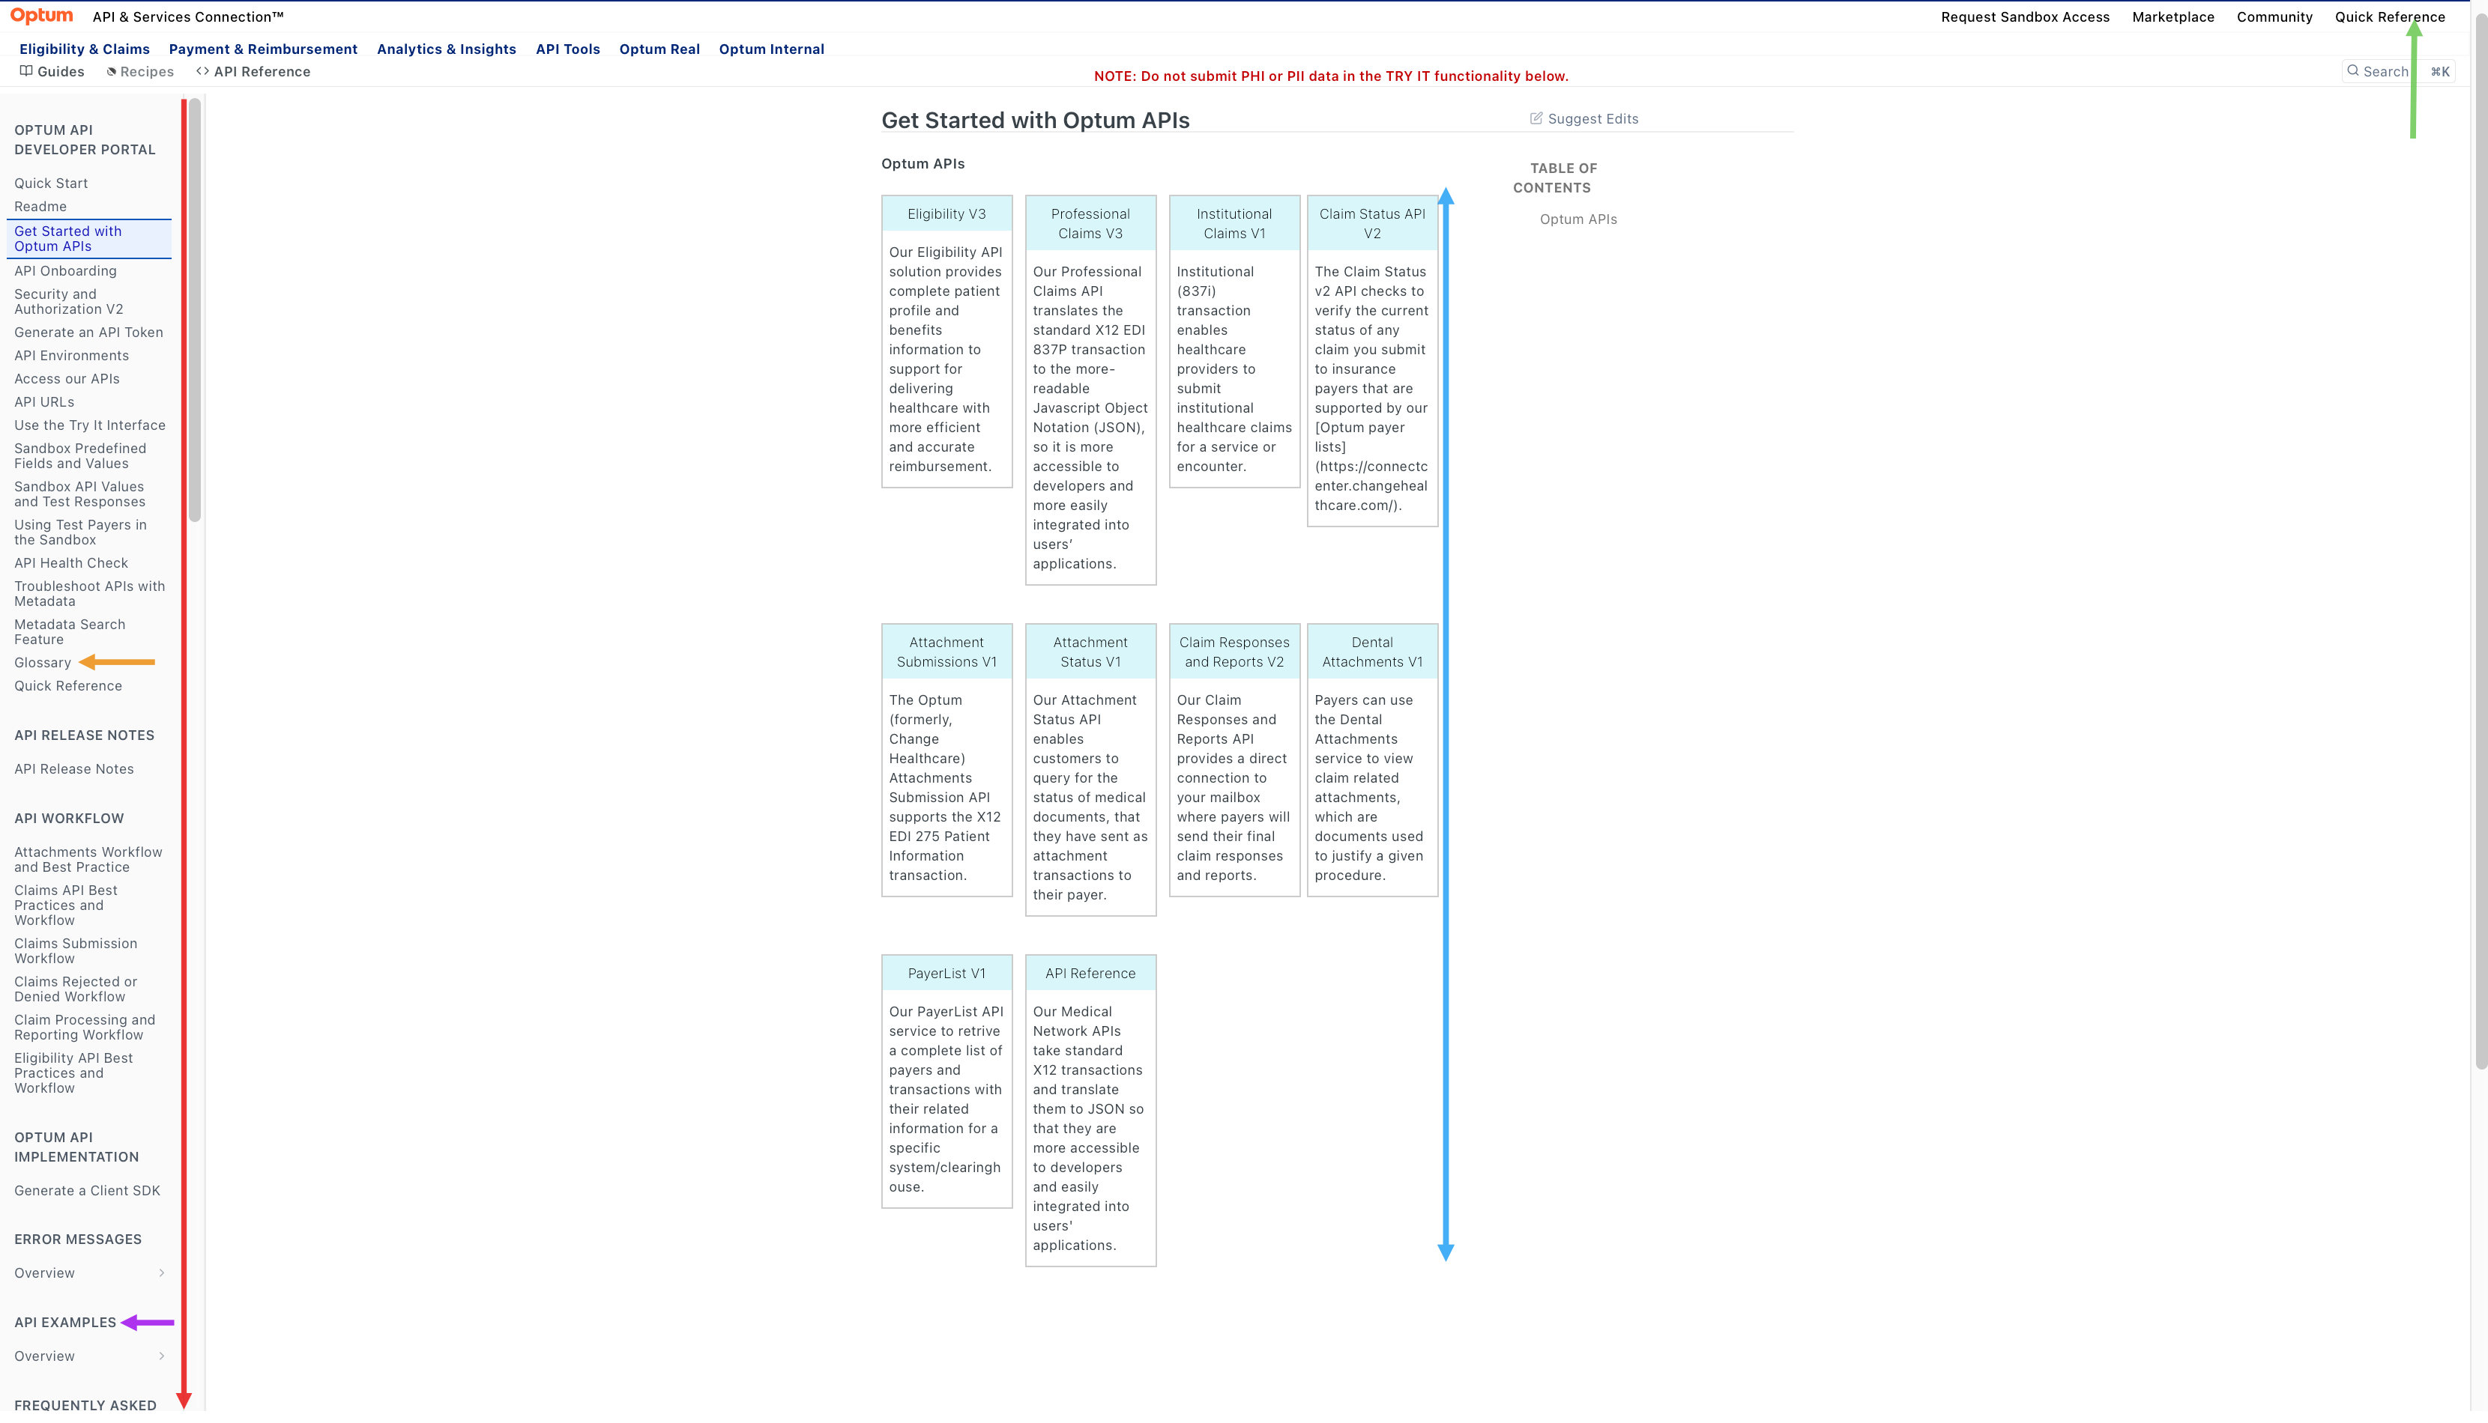Open API URLs sidebar item
The height and width of the screenshot is (1423, 2488).
pyautogui.click(x=44, y=401)
